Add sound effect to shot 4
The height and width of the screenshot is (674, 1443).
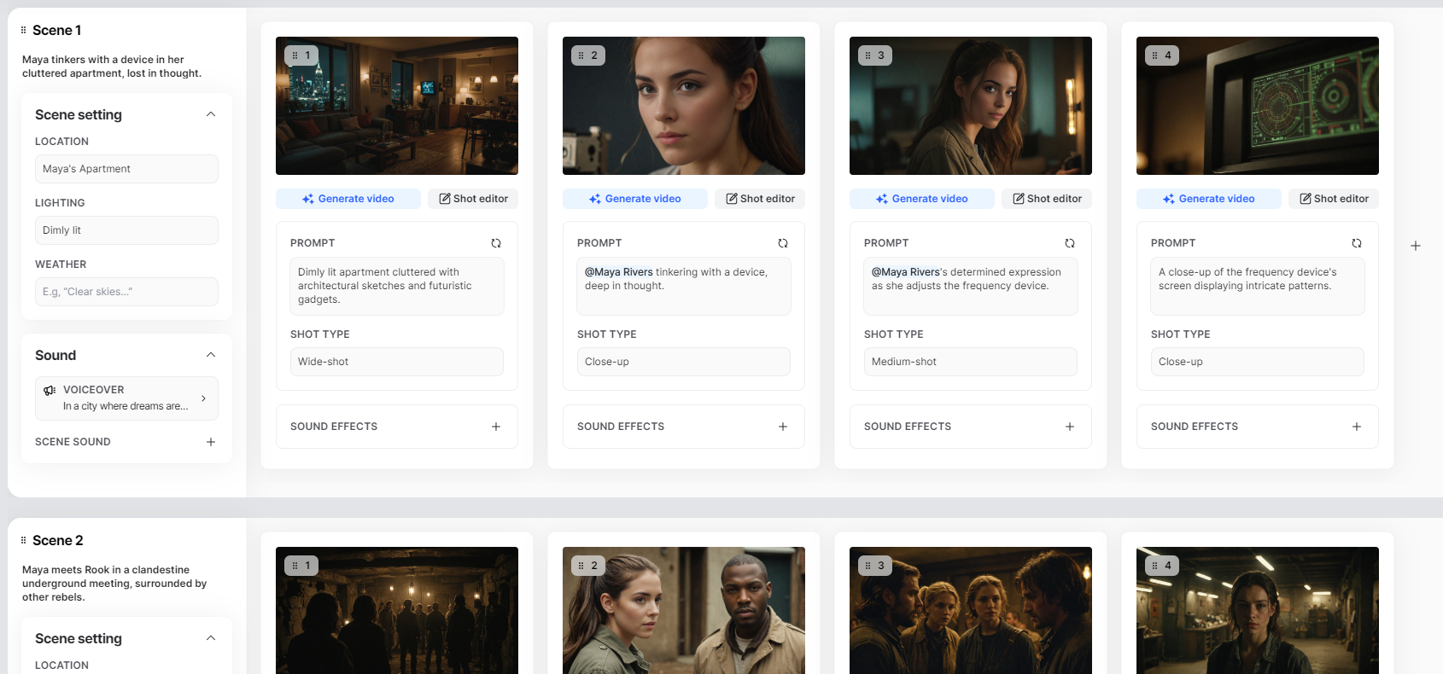point(1357,427)
